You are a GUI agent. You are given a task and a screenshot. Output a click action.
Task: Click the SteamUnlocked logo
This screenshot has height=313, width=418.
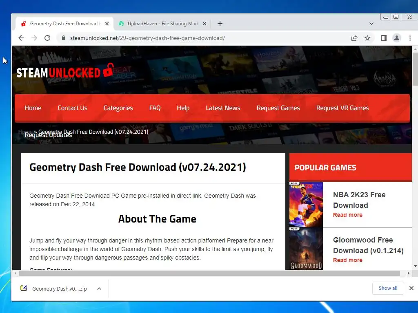[65, 71]
